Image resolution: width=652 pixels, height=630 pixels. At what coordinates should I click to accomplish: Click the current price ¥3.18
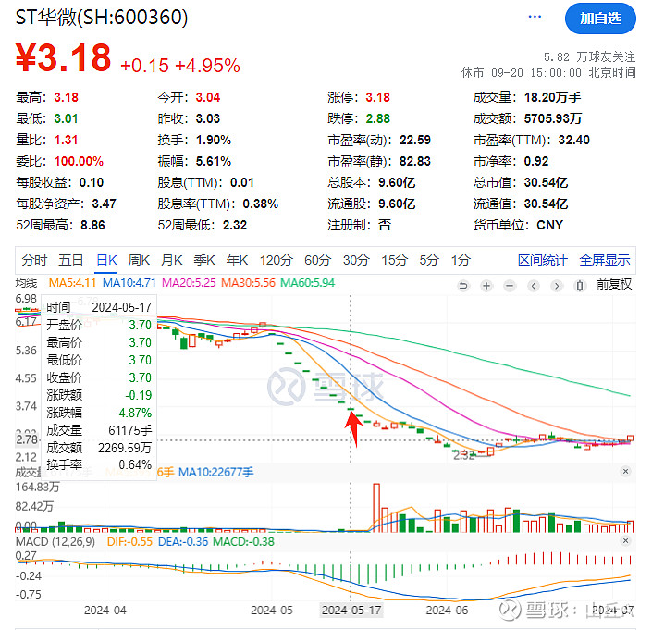tap(63, 57)
